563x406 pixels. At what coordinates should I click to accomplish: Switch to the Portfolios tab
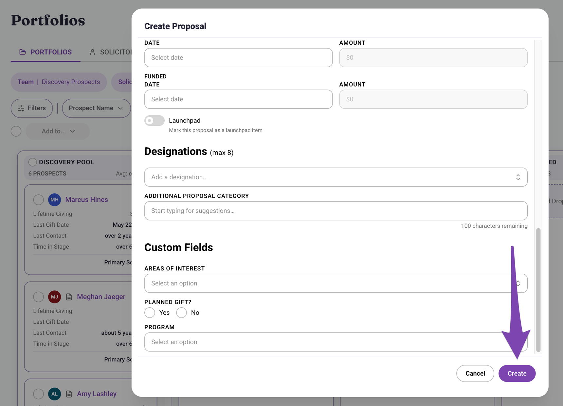45,52
